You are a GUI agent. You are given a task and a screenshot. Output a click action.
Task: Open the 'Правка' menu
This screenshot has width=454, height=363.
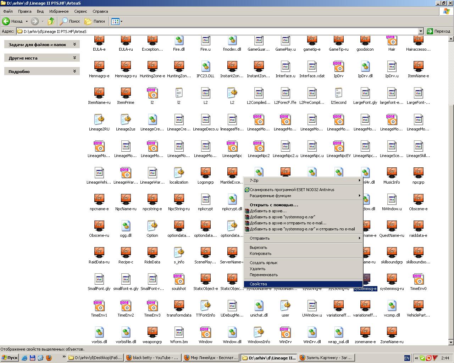coord(24,11)
